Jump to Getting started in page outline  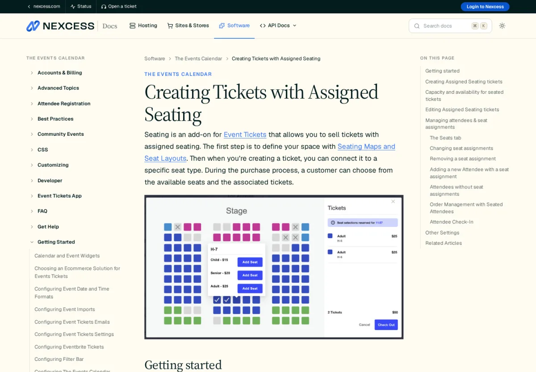(x=442, y=71)
